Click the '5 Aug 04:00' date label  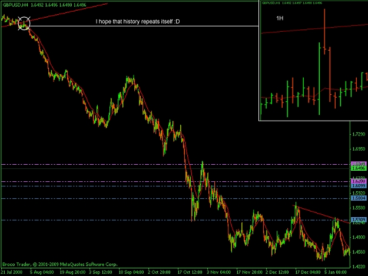click(42, 272)
